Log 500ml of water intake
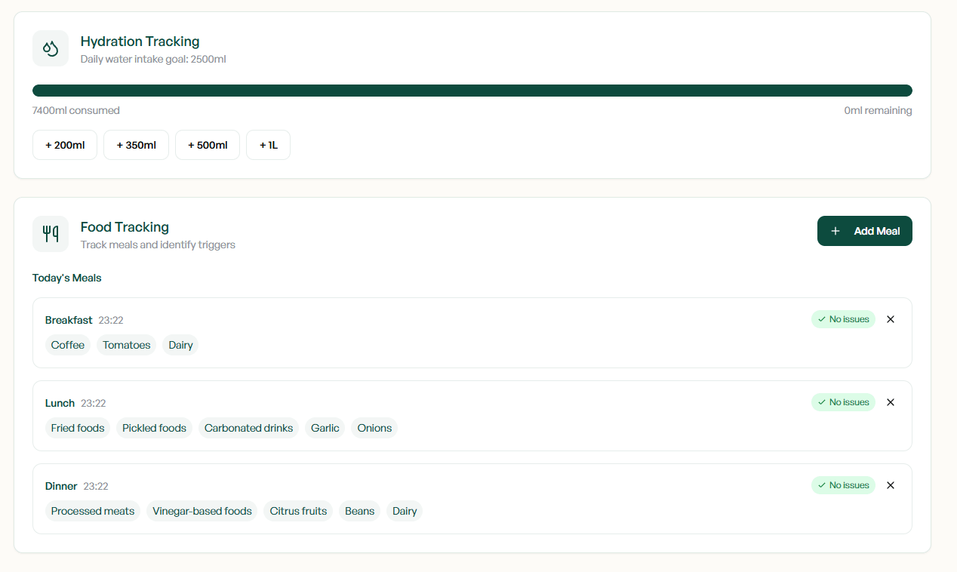The height and width of the screenshot is (572, 957). (208, 145)
